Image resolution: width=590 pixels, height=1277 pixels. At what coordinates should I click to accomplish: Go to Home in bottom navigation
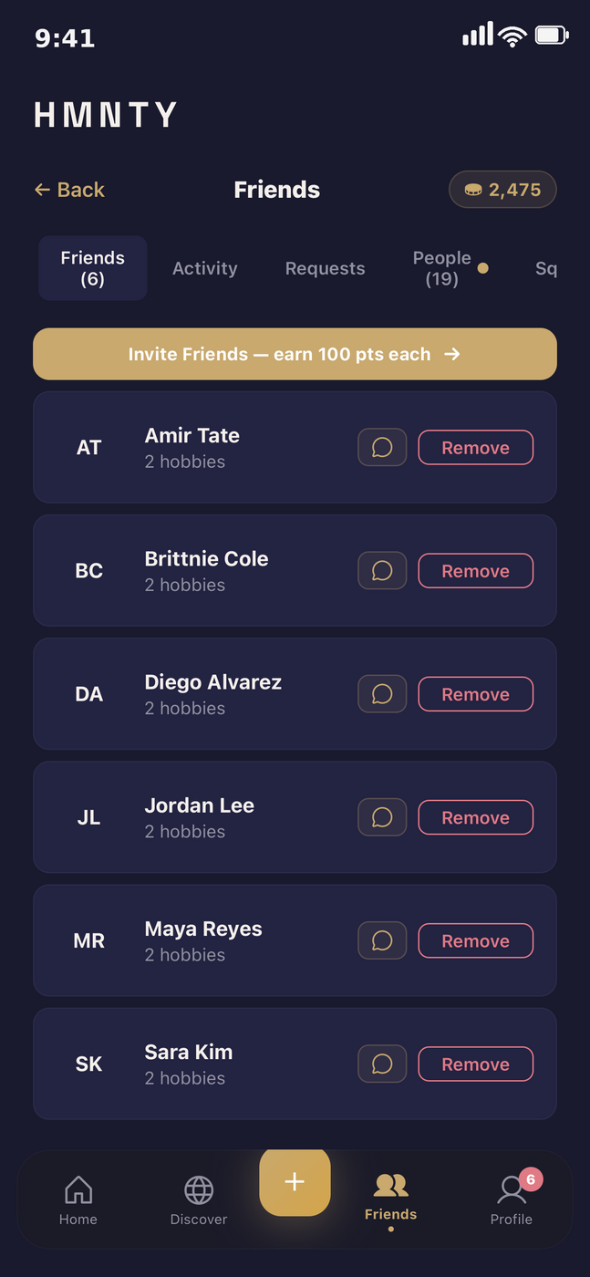point(78,1199)
